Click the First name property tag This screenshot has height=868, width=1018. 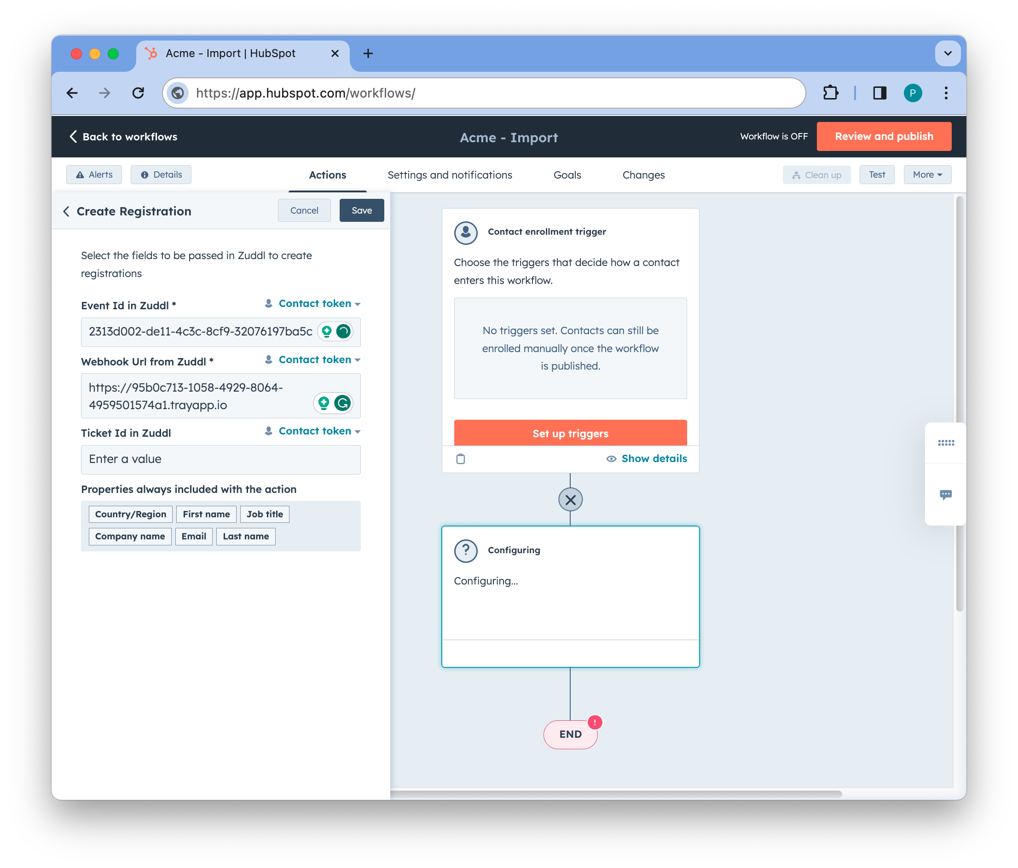pyautogui.click(x=206, y=515)
